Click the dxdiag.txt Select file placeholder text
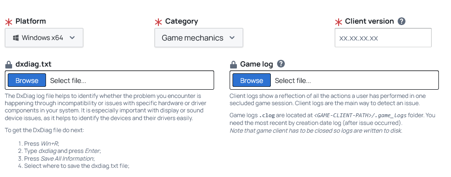451x177 pixels. point(68,81)
